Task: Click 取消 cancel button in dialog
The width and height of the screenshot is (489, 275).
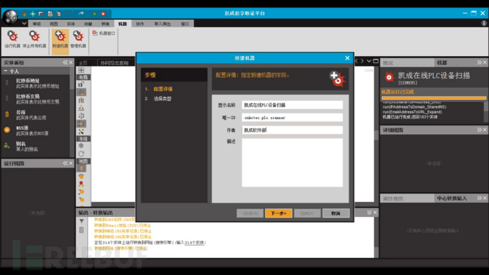Action: [336, 213]
